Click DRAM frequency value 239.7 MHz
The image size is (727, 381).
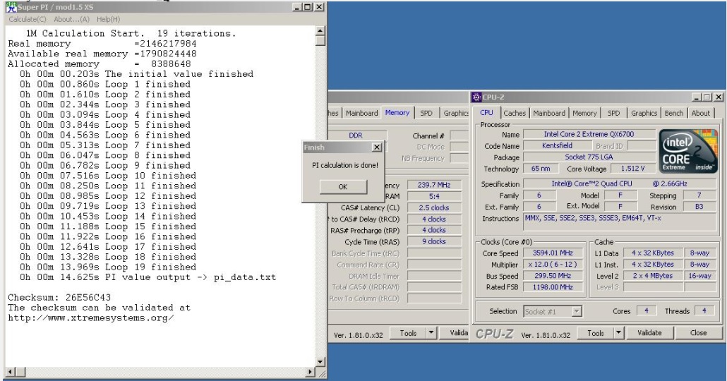point(434,184)
